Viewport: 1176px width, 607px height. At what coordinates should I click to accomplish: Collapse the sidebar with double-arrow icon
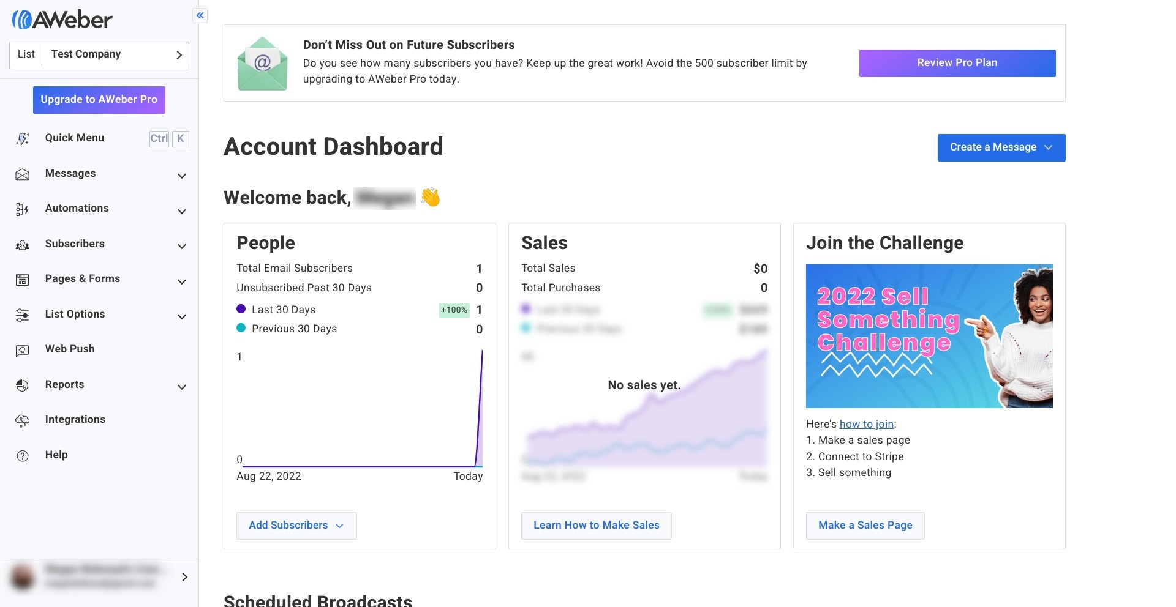pos(200,15)
